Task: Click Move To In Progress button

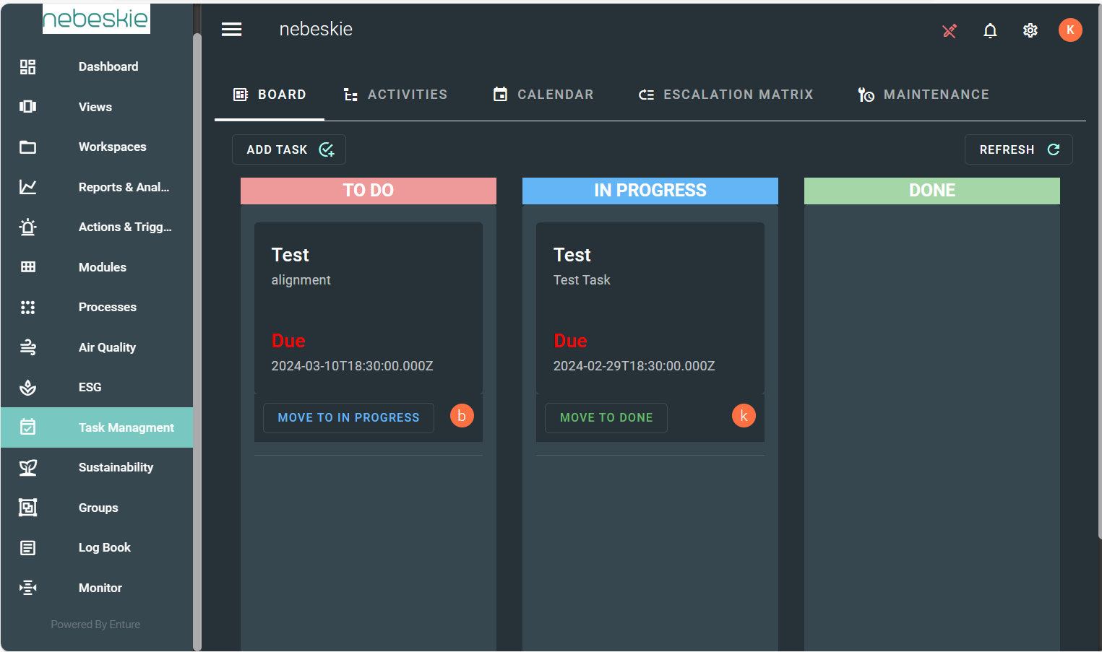Action: tap(348, 418)
